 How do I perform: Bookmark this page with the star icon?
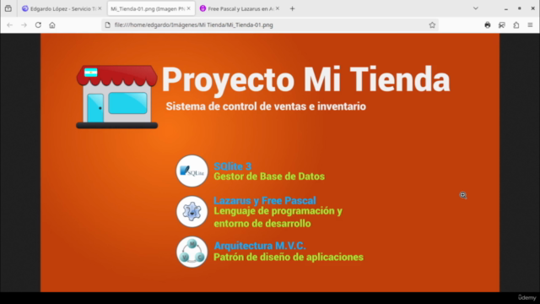click(x=432, y=24)
